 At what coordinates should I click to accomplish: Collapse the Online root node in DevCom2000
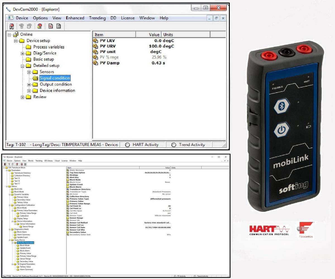[x=9, y=35]
